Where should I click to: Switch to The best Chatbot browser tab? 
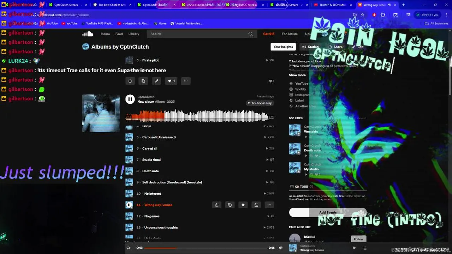point(112,5)
